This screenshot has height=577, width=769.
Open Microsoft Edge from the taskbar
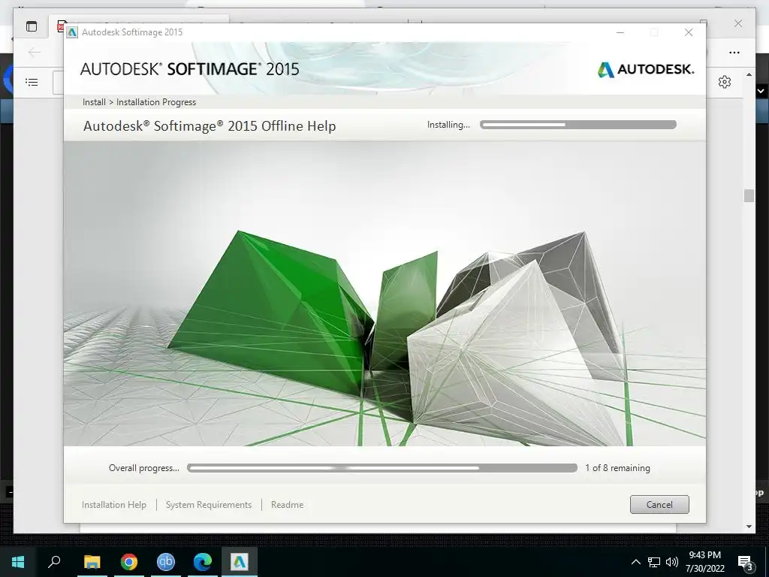click(x=202, y=562)
